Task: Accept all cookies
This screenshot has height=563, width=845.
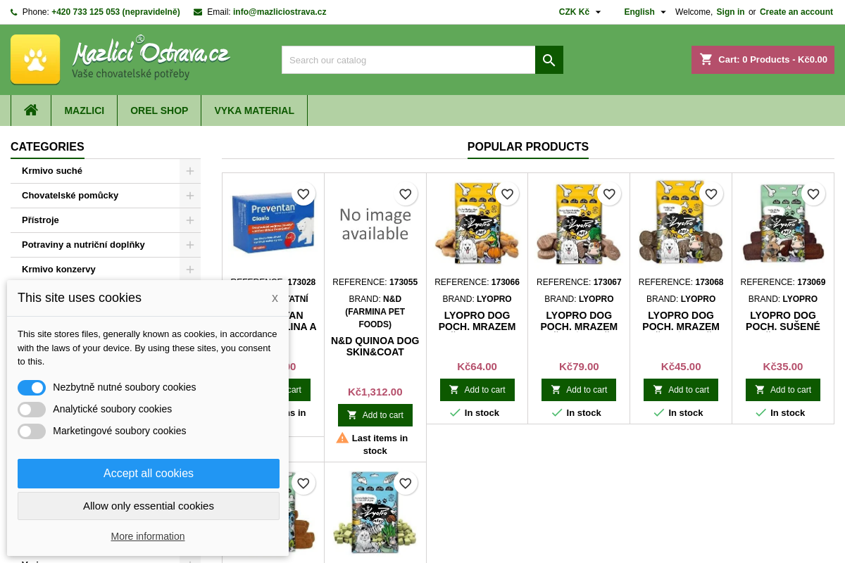Action: (149, 474)
